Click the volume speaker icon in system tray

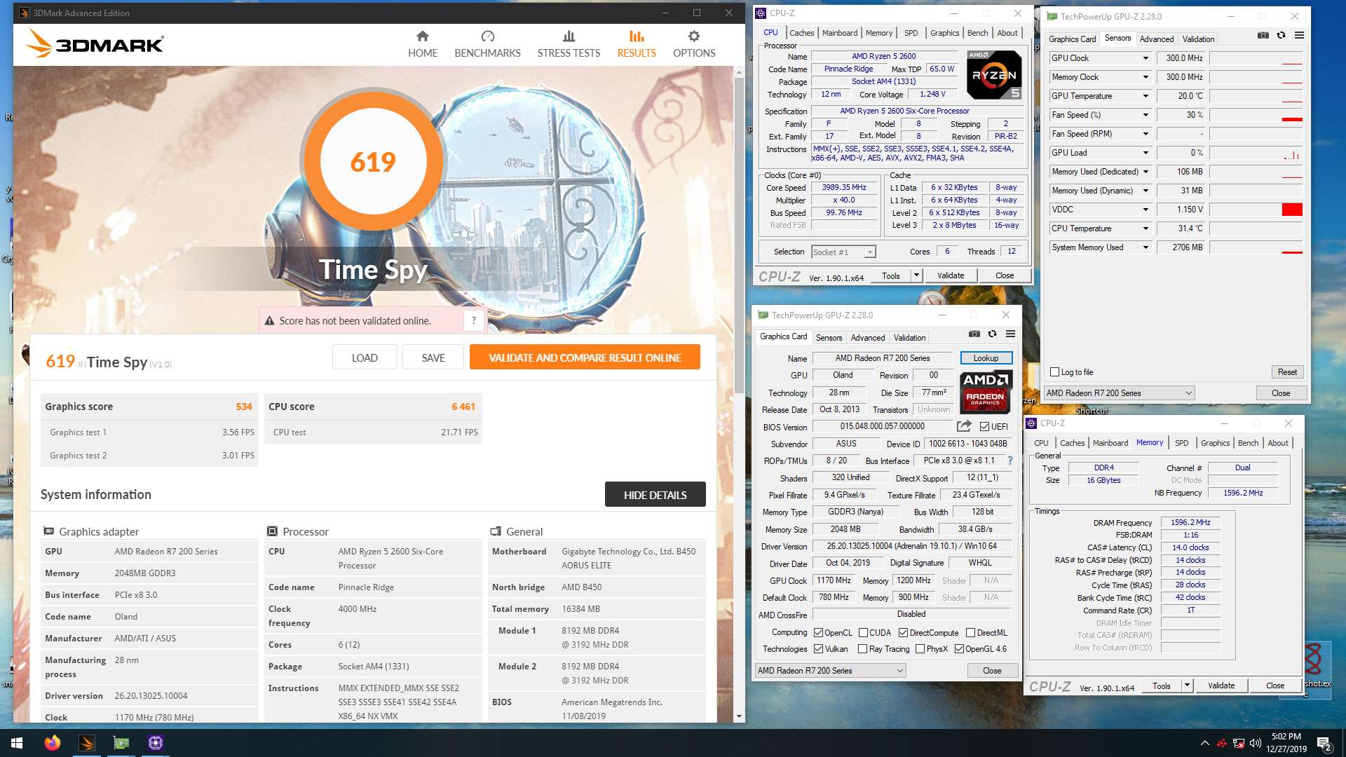(1255, 743)
